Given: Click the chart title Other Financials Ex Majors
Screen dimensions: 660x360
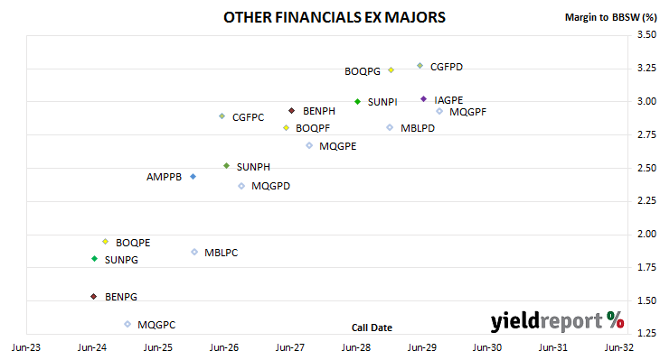Looking at the screenshot, I should pos(335,17).
